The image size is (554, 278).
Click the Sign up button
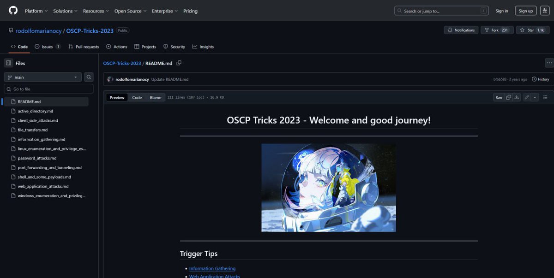[x=526, y=11]
